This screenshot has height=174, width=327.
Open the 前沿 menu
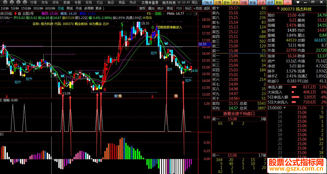tap(111, 2)
